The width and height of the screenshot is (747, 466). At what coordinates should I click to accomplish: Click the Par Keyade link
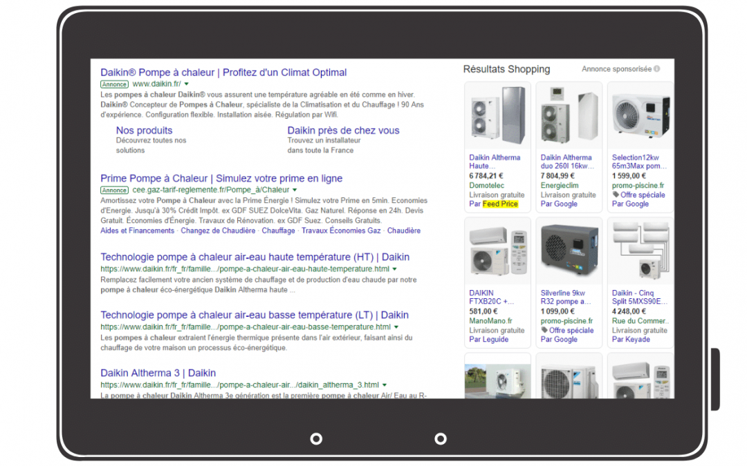(x=631, y=340)
